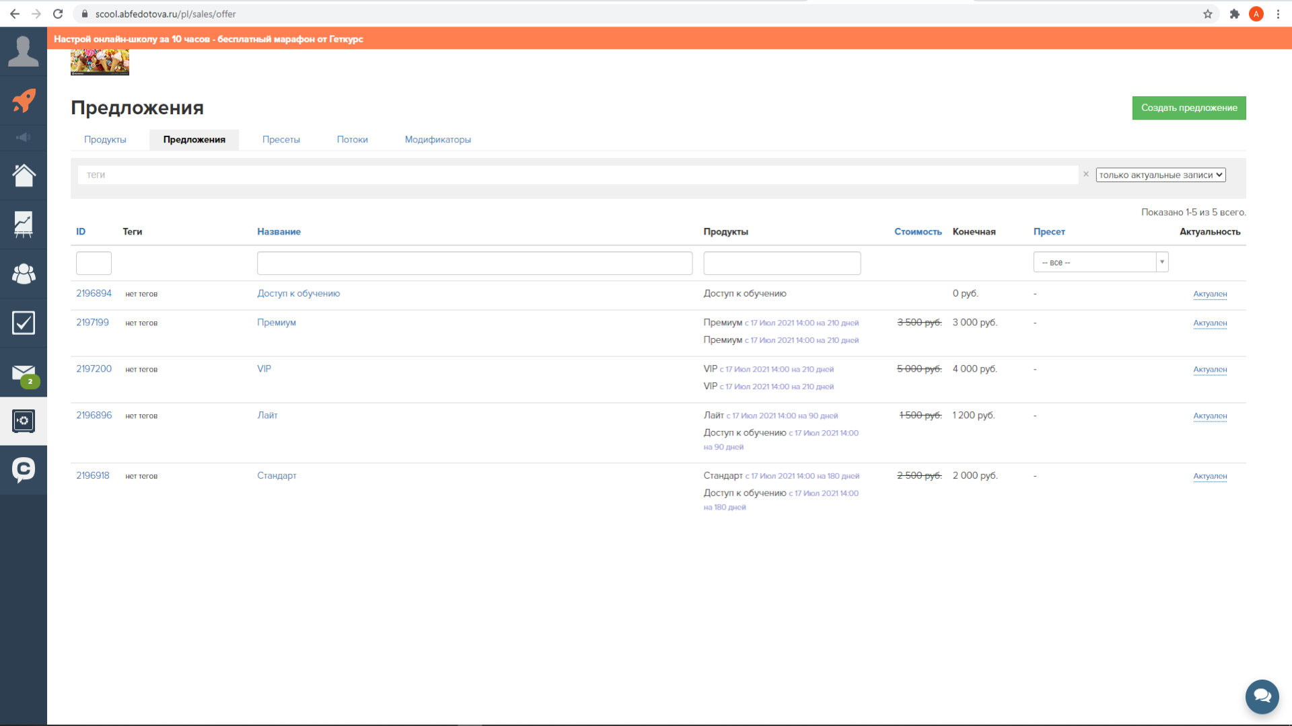The image size is (1292, 726).
Task: Open the tasks checkmark icon
Action: 24,323
